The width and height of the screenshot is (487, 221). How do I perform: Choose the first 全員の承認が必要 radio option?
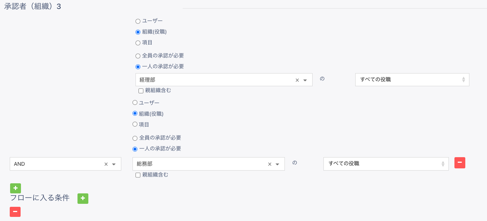[x=138, y=56]
